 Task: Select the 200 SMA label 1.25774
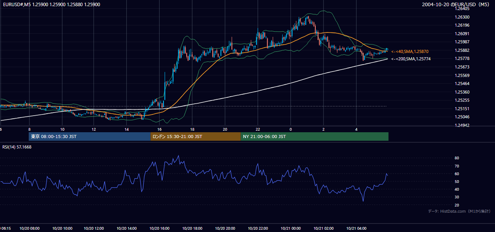[x=411, y=59]
